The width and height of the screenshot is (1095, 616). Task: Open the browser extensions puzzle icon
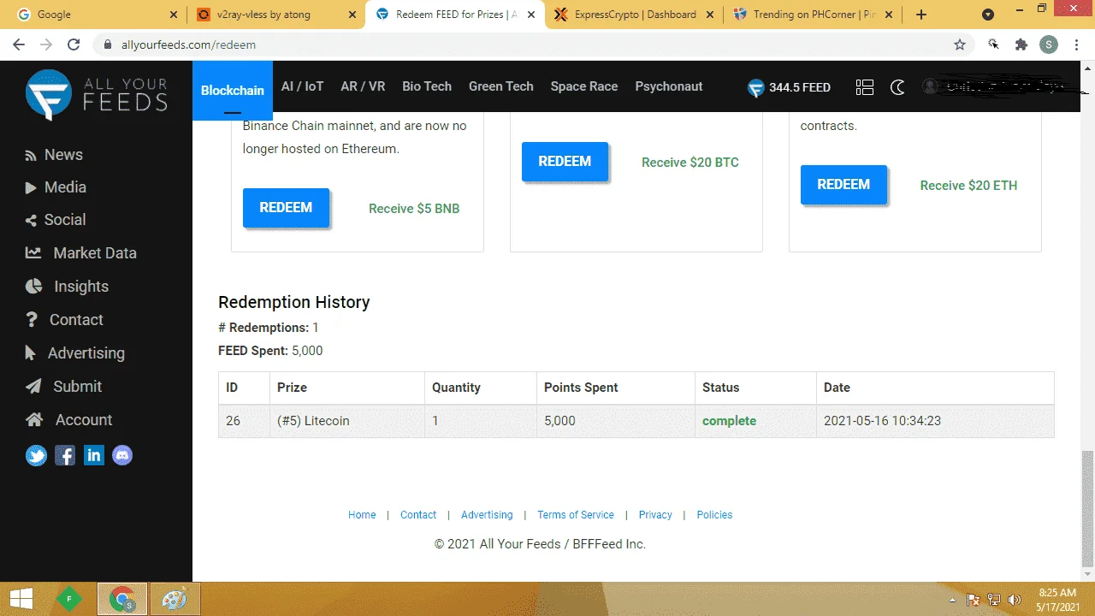[1021, 44]
